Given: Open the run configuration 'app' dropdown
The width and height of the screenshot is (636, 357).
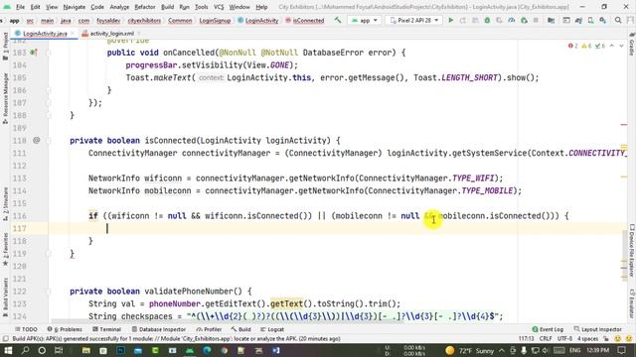Looking at the screenshot, I should (365, 20).
